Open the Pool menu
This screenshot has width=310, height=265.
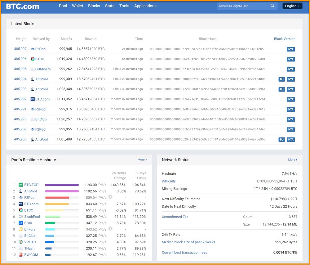click(x=63, y=6)
